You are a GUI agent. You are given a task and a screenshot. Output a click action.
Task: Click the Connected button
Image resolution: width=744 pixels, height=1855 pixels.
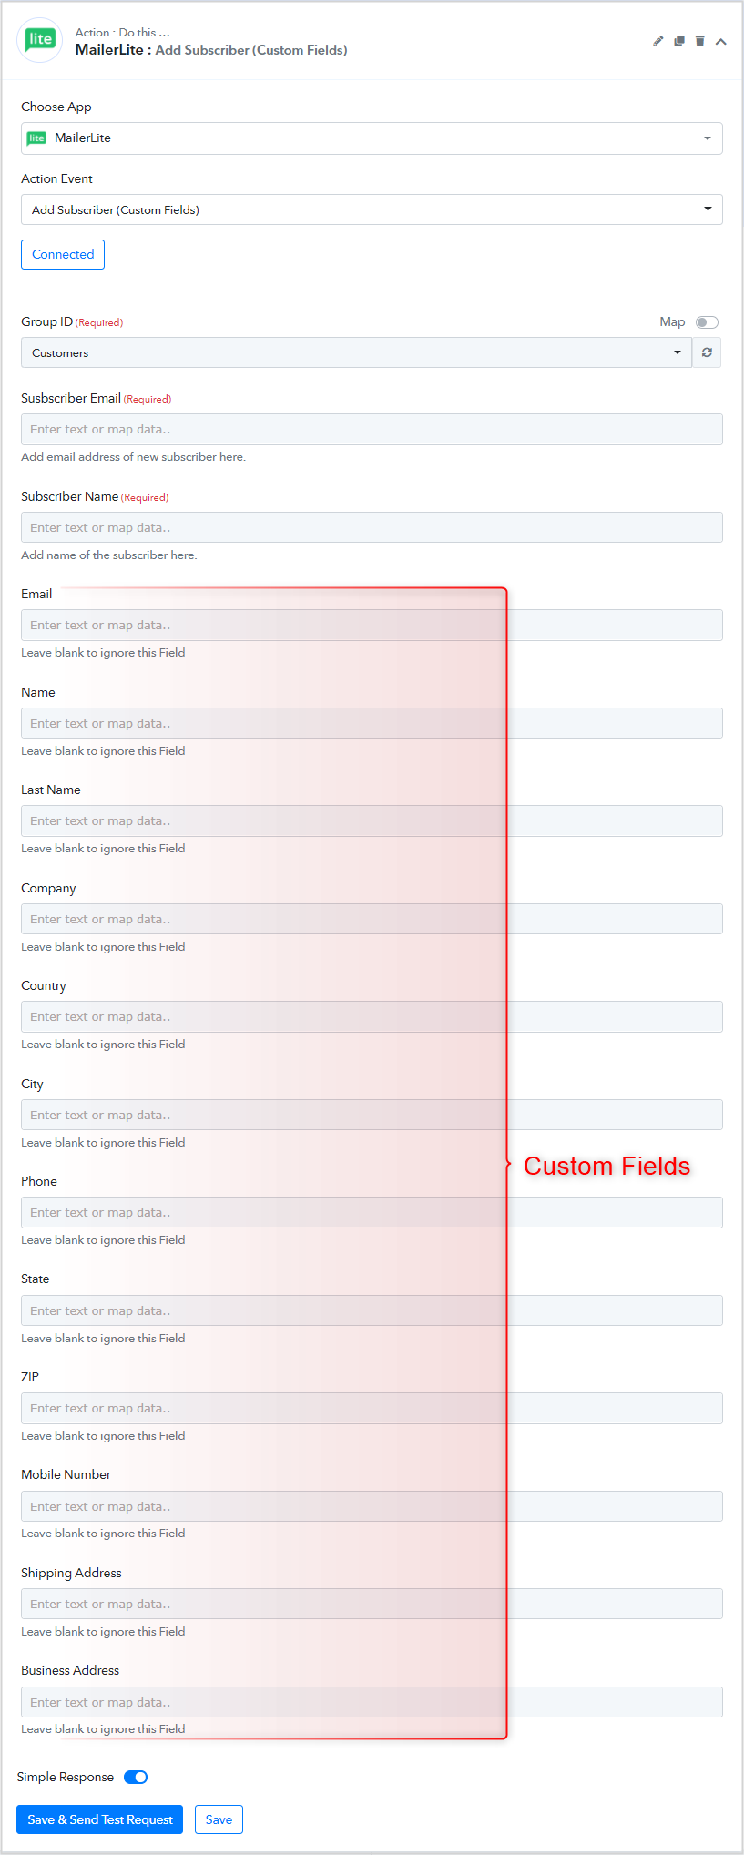63,254
